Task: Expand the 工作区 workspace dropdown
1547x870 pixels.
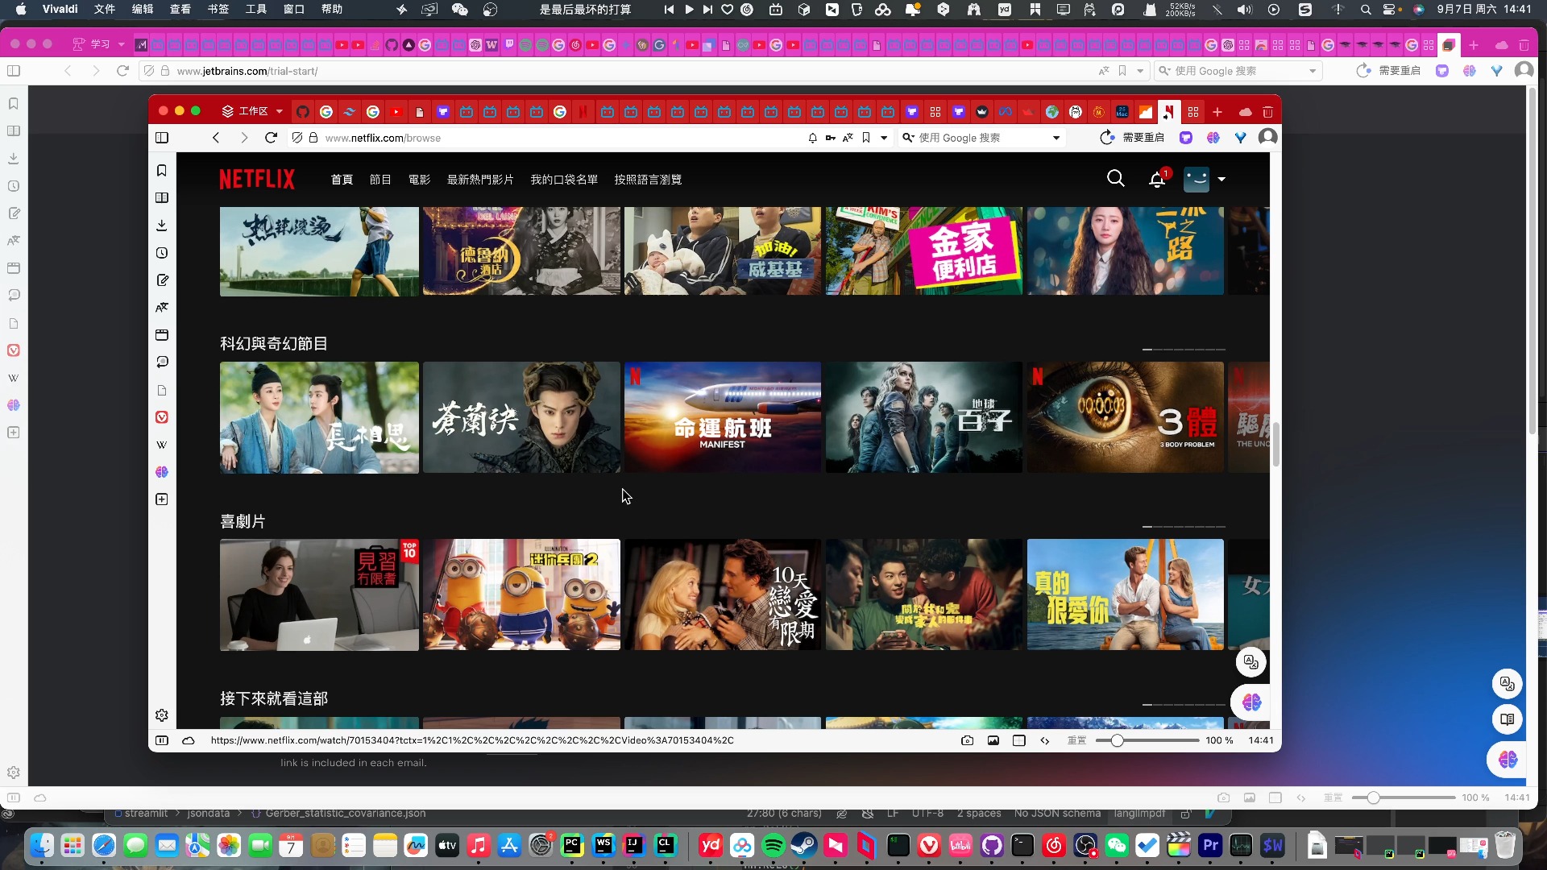Action: pyautogui.click(x=280, y=111)
